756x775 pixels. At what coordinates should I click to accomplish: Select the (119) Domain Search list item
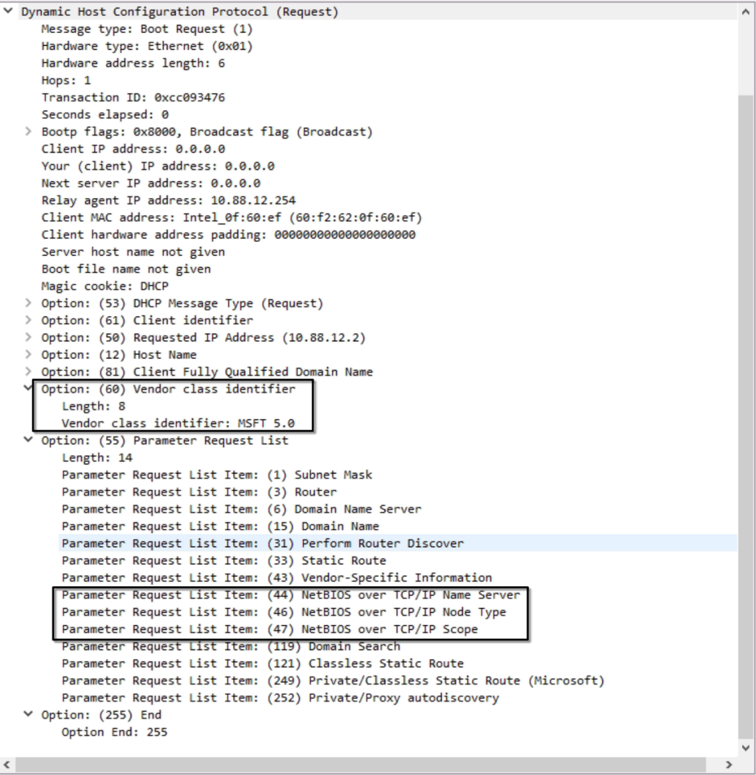(x=231, y=646)
